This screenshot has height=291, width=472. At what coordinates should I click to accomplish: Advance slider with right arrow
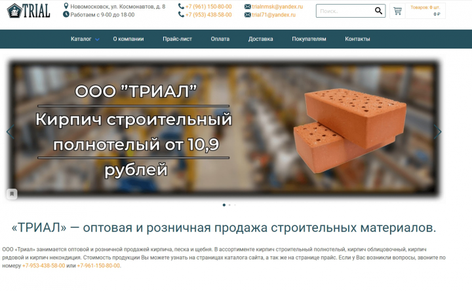coord(438,132)
